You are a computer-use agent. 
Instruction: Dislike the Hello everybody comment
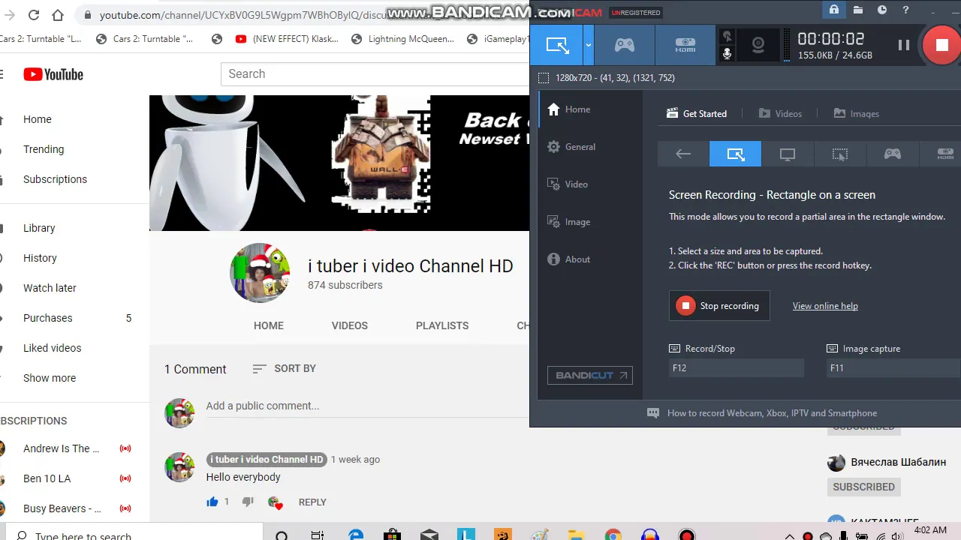[x=248, y=502]
